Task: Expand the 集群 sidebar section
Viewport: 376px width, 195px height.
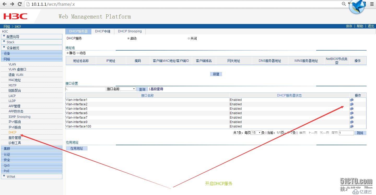Action: click(x=32, y=149)
